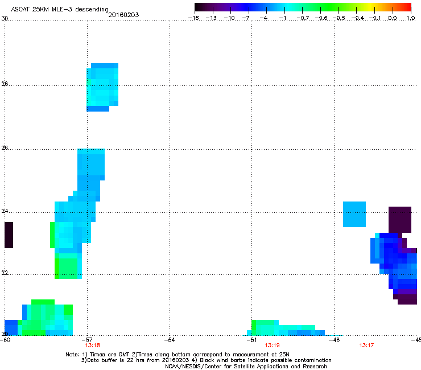Click the latitude label 24

click(x=5, y=211)
